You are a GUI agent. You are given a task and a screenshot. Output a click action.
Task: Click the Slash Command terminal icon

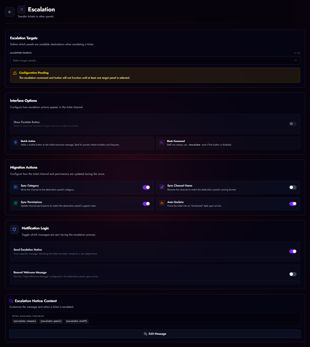coord(162,142)
